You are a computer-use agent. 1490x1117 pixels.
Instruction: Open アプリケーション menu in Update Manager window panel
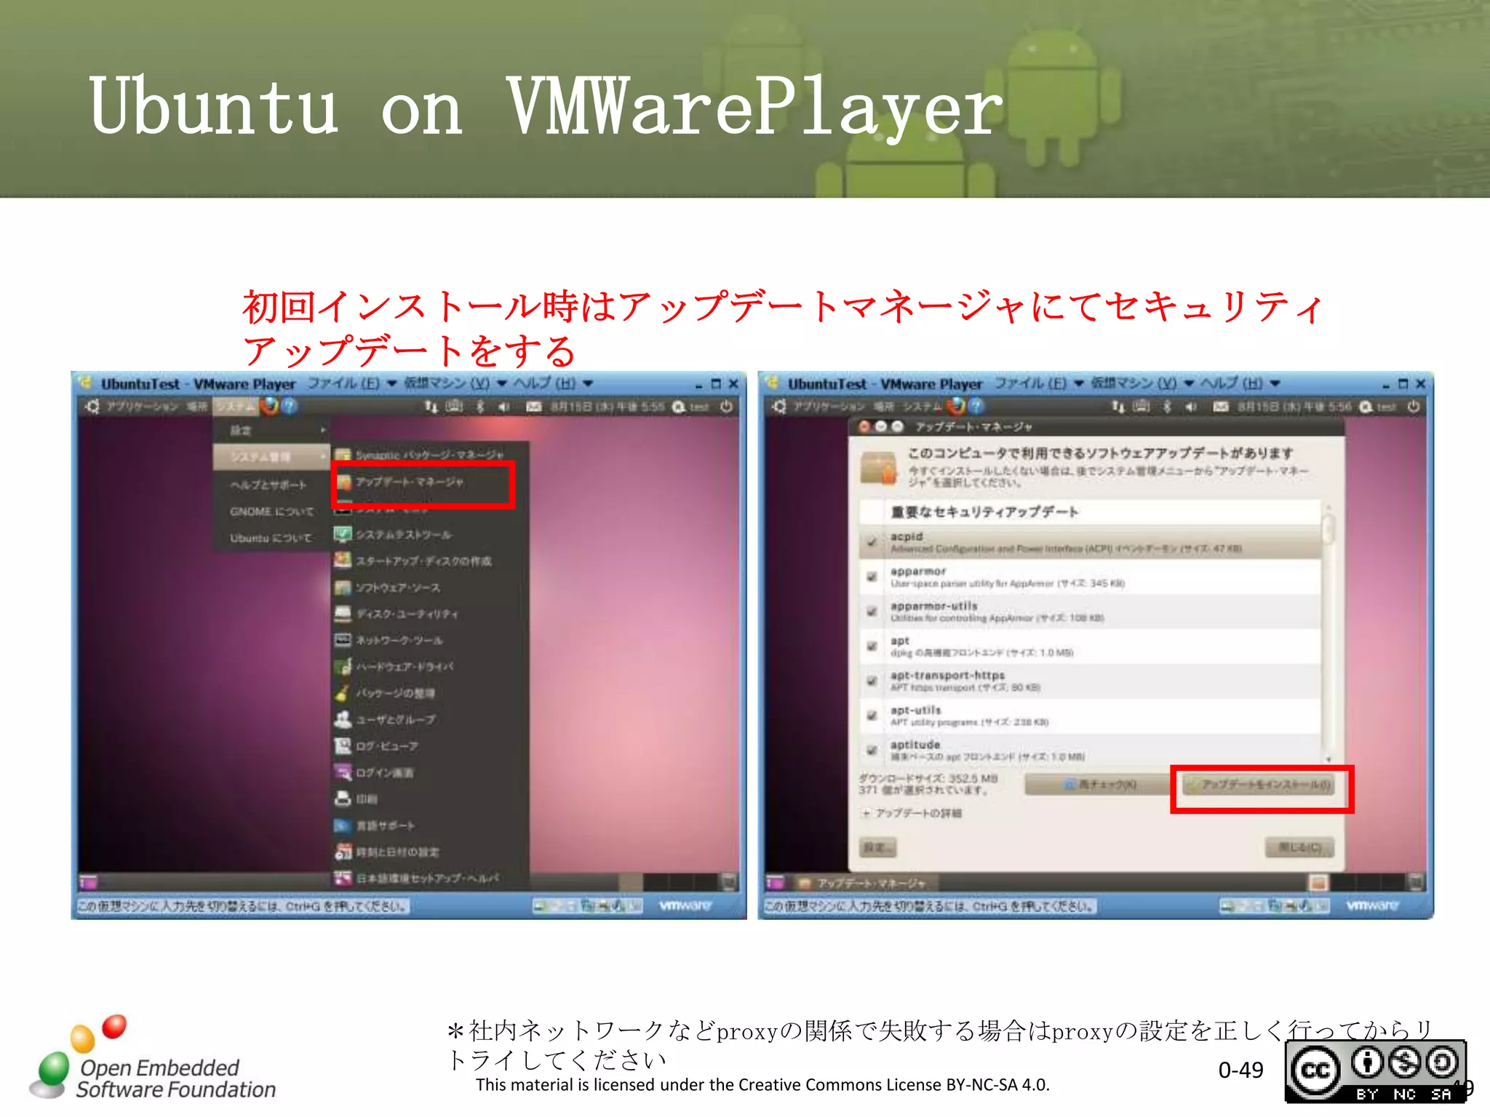(829, 407)
